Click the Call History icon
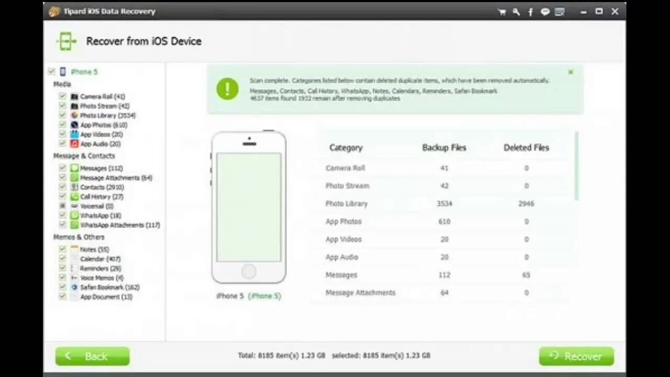The image size is (670, 377). [x=75, y=197]
